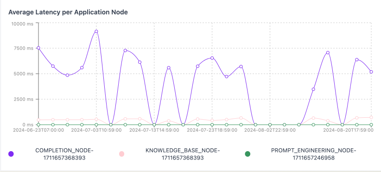Image resolution: width=381 pixels, height=172 pixels.
Task: Click the '2024-06-23T07:00:00' x-axis label
Action: [38, 130]
